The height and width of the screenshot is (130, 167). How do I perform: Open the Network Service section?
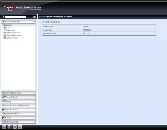point(18,109)
